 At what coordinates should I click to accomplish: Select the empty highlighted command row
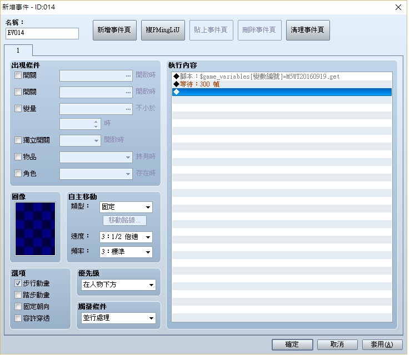tap(282, 92)
